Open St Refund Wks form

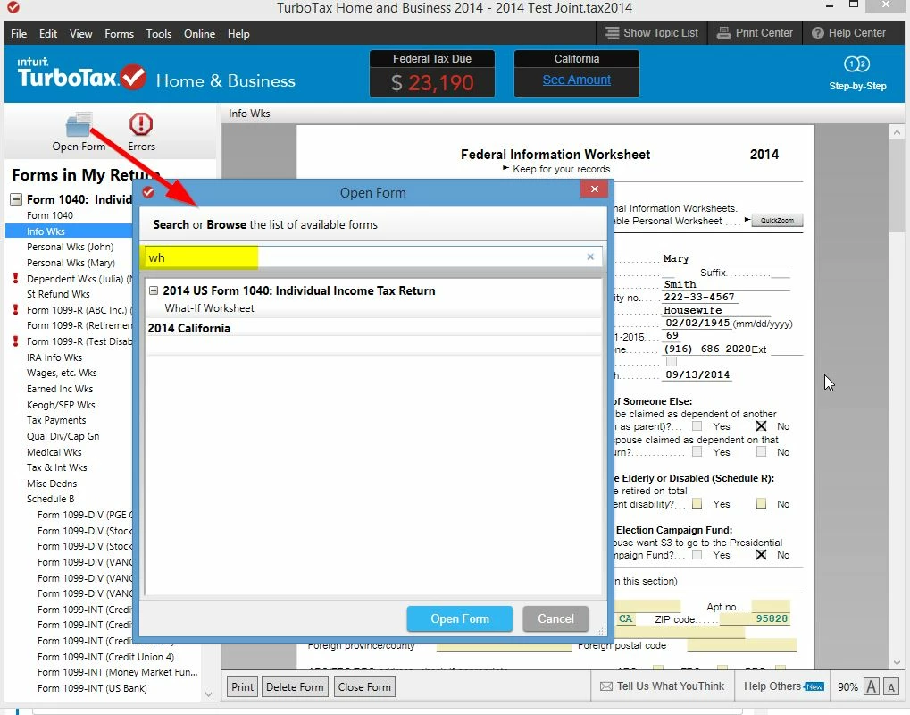coord(58,294)
